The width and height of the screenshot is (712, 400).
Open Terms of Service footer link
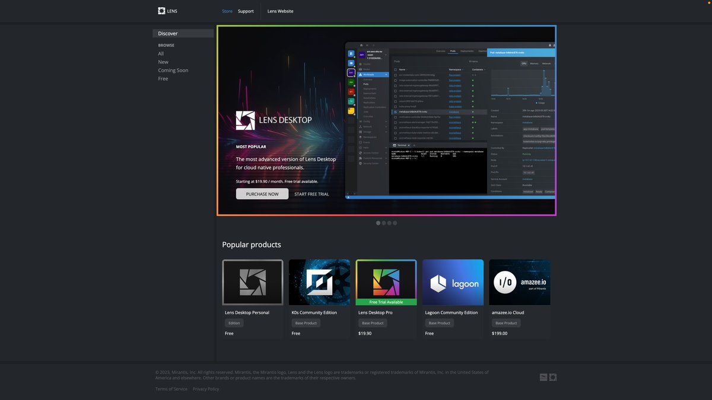pyautogui.click(x=171, y=389)
